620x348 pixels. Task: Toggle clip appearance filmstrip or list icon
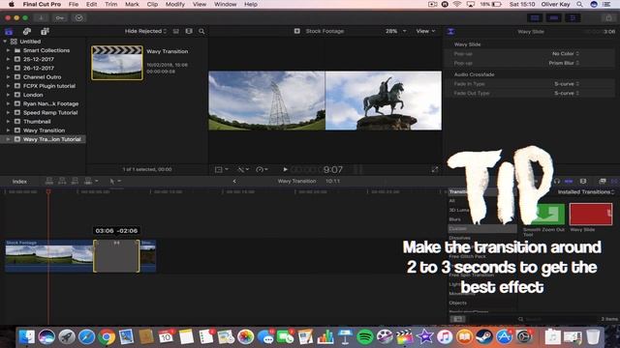[x=176, y=31]
